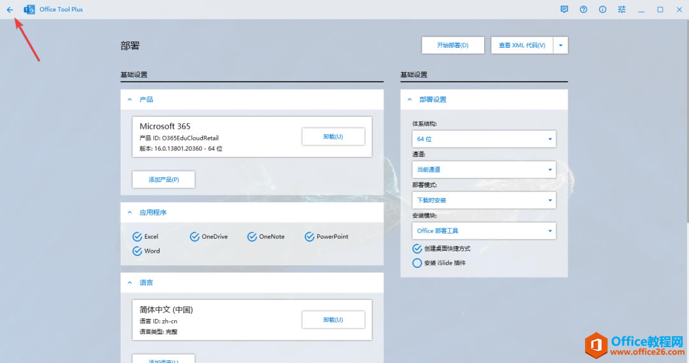
Task: Click the 添加产品(P) button
Action: (x=163, y=180)
